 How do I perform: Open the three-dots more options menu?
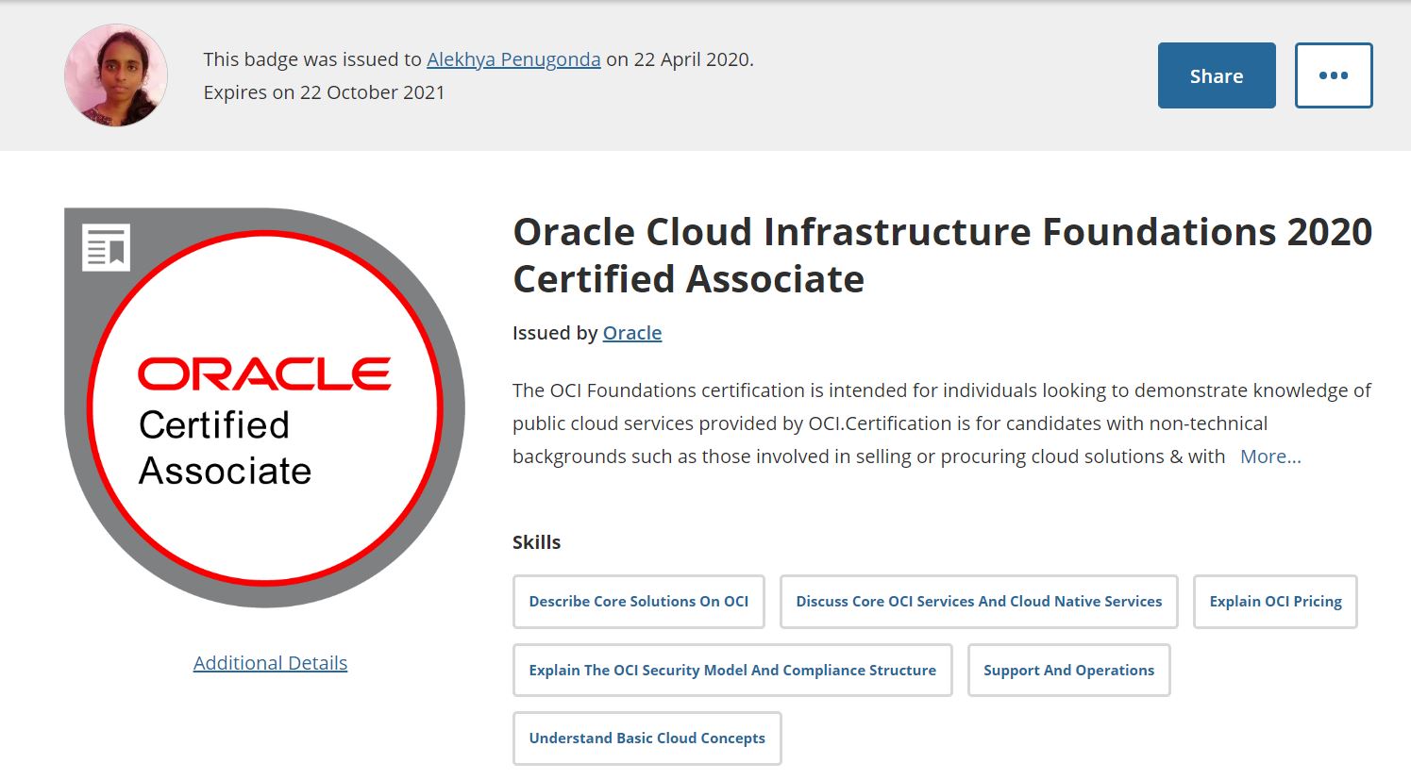pyautogui.click(x=1334, y=75)
